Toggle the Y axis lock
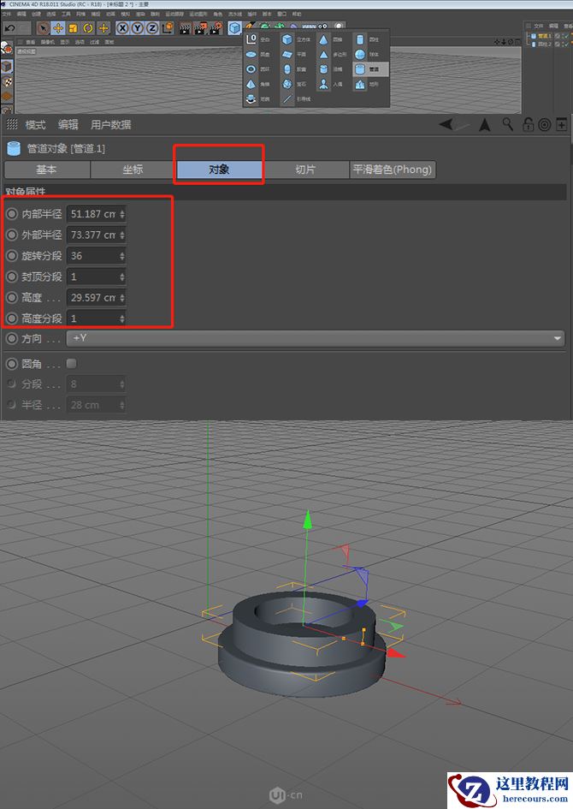Viewport: 573px width, 809px height. pos(138,28)
